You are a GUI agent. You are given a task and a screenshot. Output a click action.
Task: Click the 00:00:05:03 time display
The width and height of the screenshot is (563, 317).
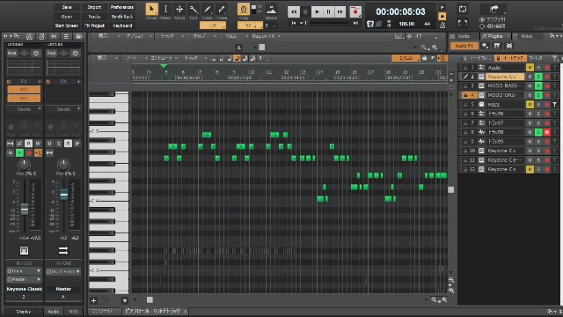(x=400, y=11)
